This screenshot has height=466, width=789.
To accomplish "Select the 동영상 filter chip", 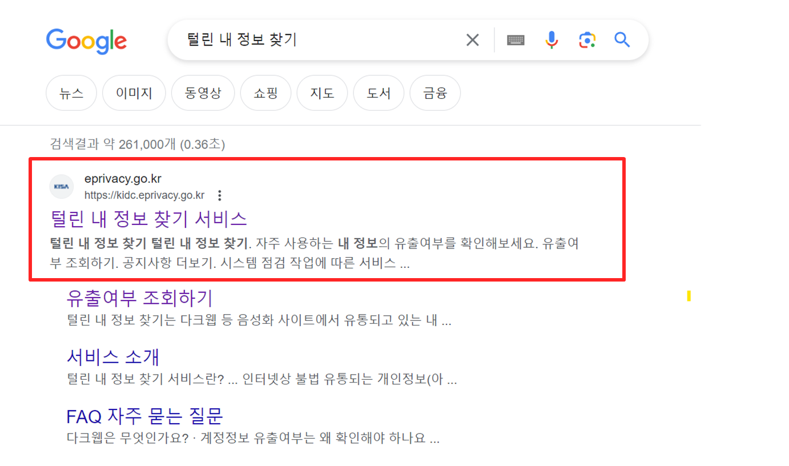I will point(203,93).
